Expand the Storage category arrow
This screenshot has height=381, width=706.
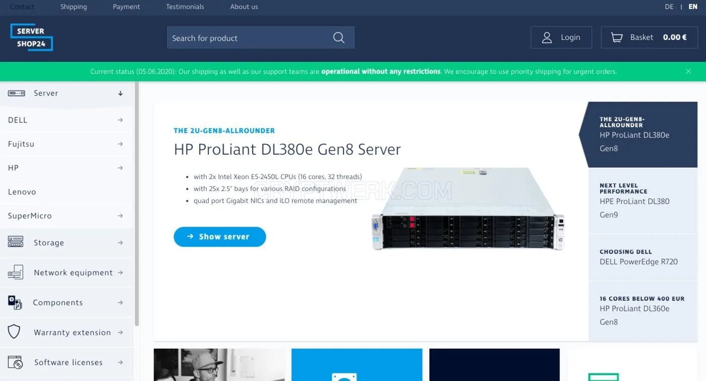[120, 243]
